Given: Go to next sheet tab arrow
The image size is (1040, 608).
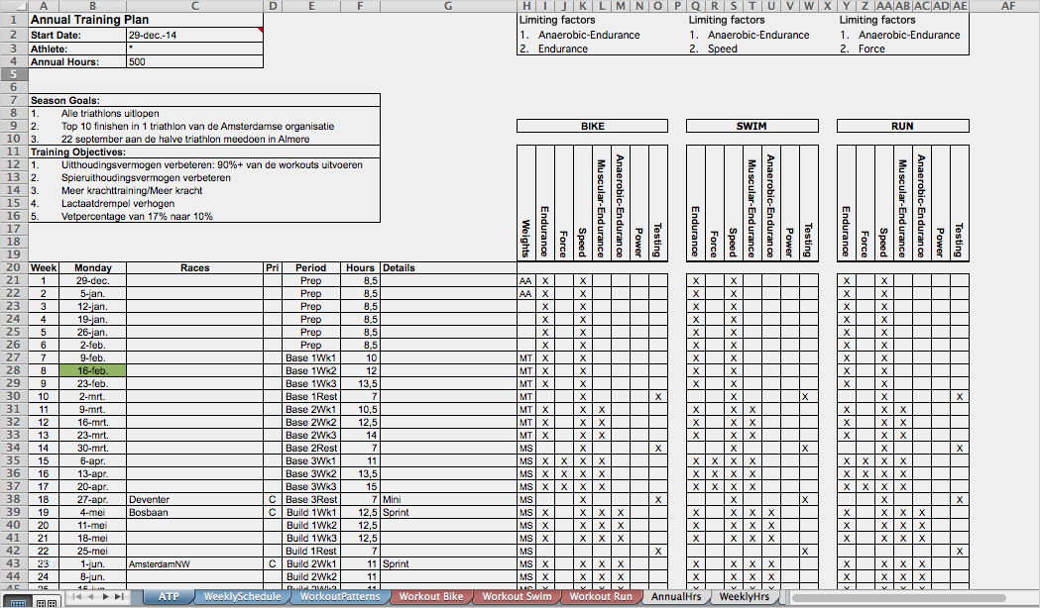Looking at the screenshot, I should 105,597.
